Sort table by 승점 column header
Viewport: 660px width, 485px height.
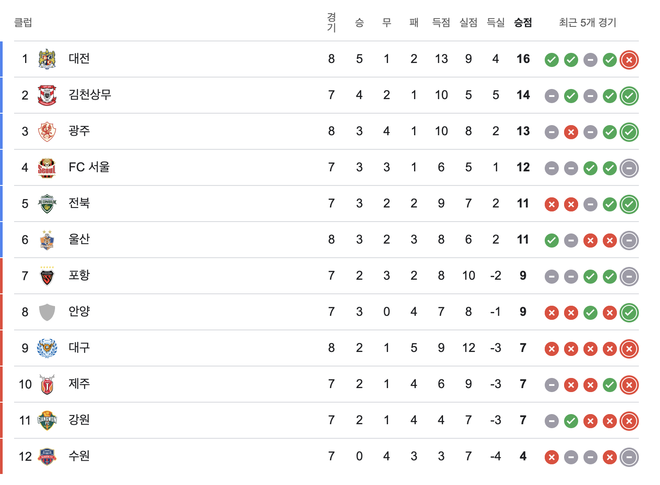(x=523, y=22)
